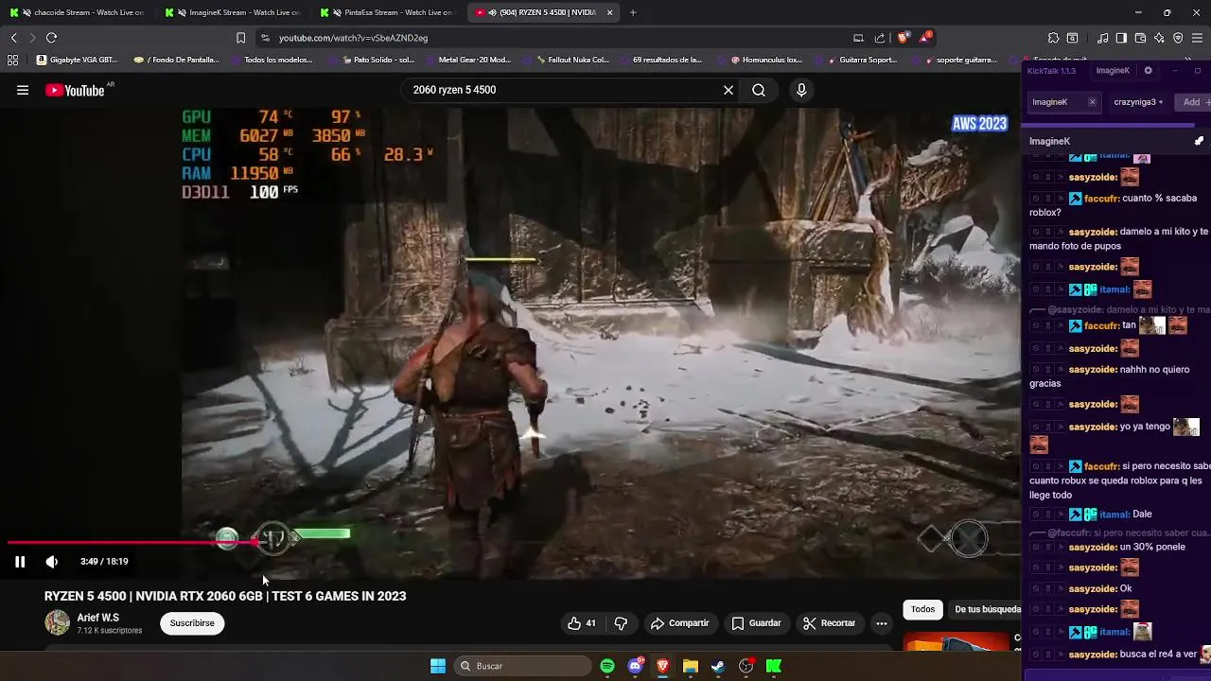
Task: Open more actions three-dot menu below video
Action: coord(881,623)
